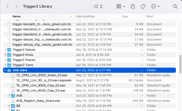Image resolution: width=182 pixels, height=111 pixels.
Task: Click the Share icon
Action: [x=133, y=6]
